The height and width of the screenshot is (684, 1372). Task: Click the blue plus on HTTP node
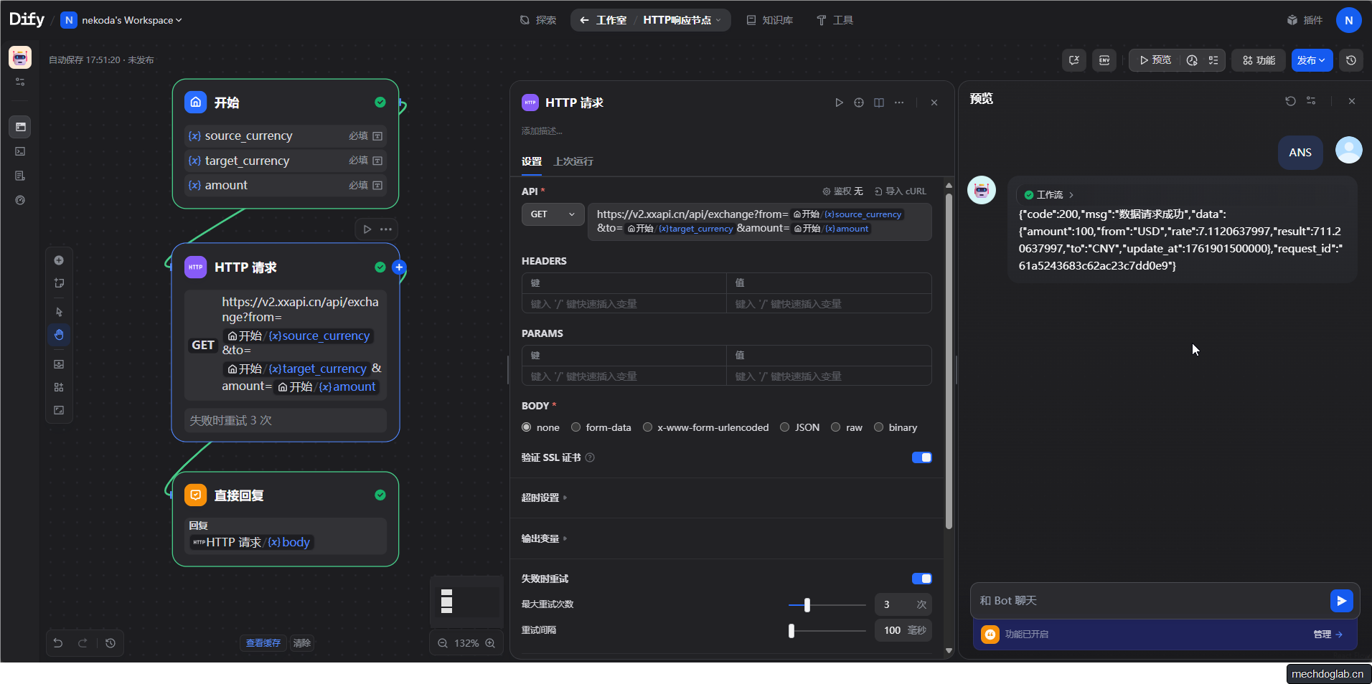point(399,267)
